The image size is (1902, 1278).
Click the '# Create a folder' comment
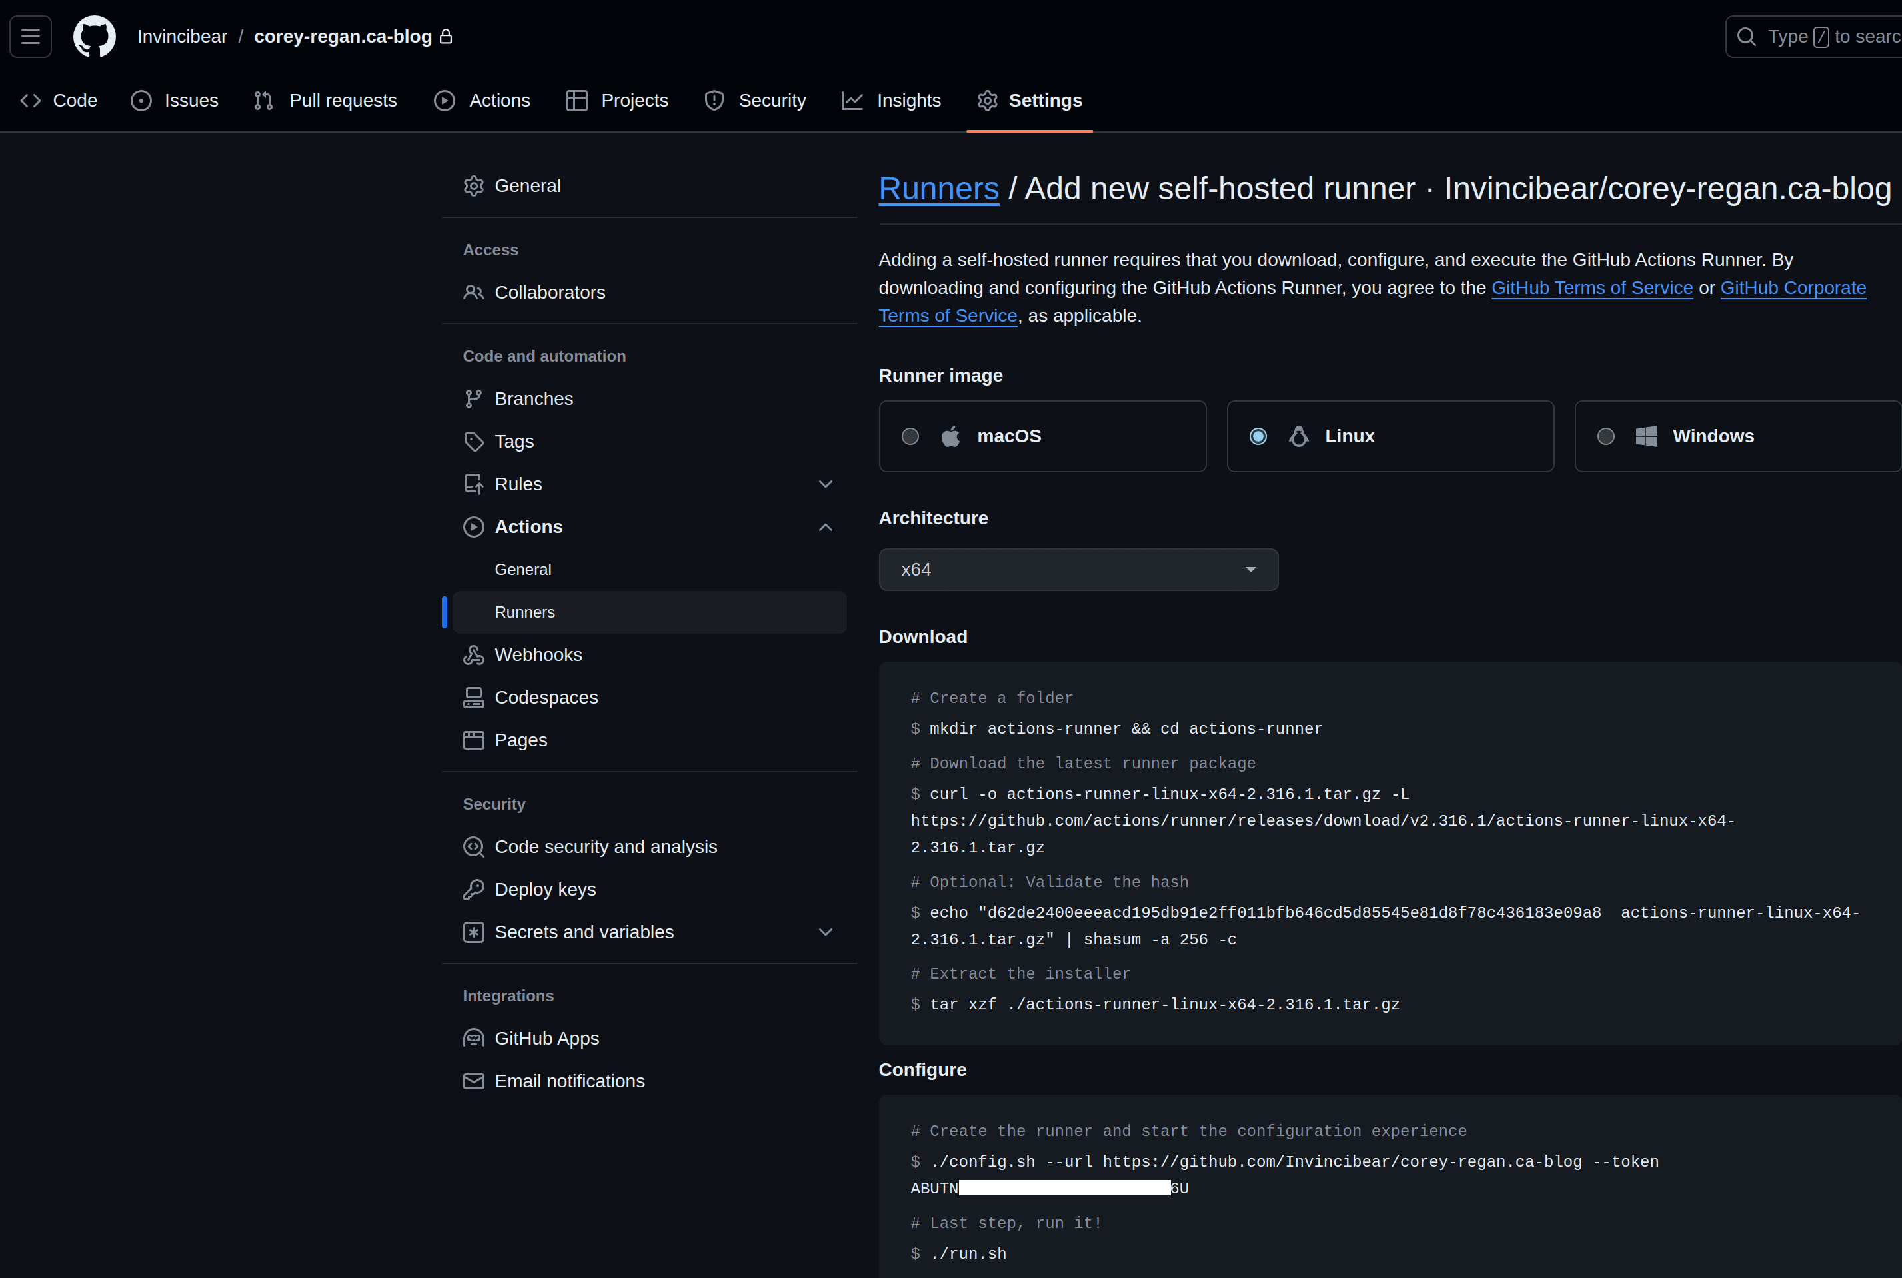[x=992, y=698]
